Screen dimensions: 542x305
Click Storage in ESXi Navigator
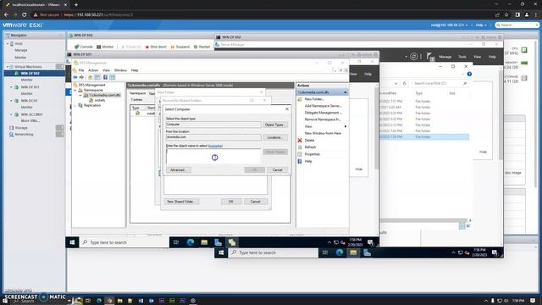21,128
